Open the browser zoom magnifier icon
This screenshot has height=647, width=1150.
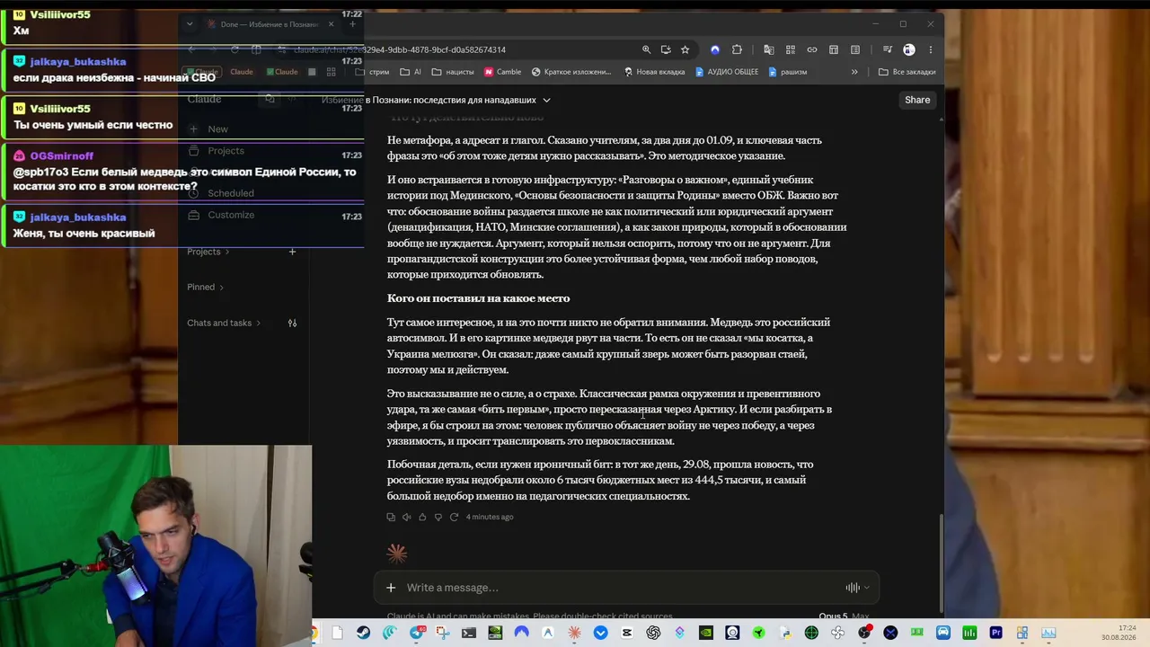[646, 49]
